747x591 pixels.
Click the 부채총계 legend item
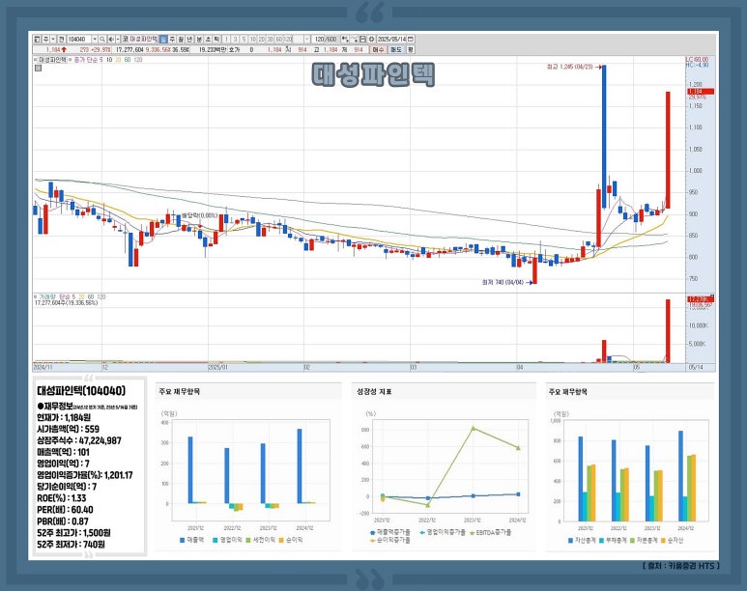[x=612, y=541]
